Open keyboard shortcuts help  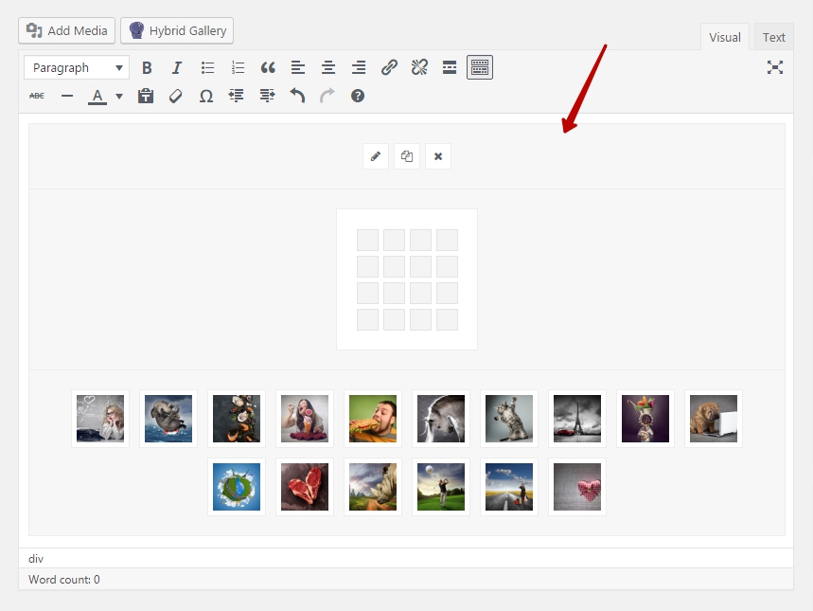[x=358, y=96]
